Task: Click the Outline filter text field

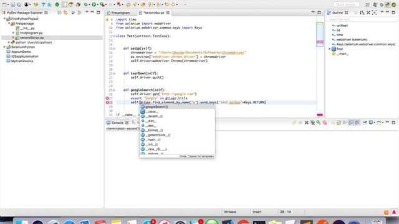Action: [362, 19]
